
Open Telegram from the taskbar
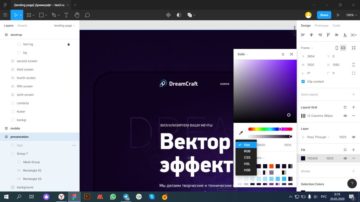coord(126,197)
